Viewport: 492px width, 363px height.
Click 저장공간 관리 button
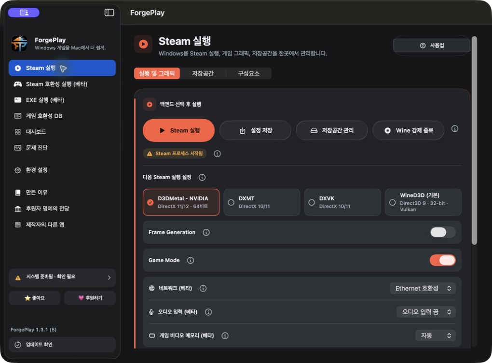[332, 130]
